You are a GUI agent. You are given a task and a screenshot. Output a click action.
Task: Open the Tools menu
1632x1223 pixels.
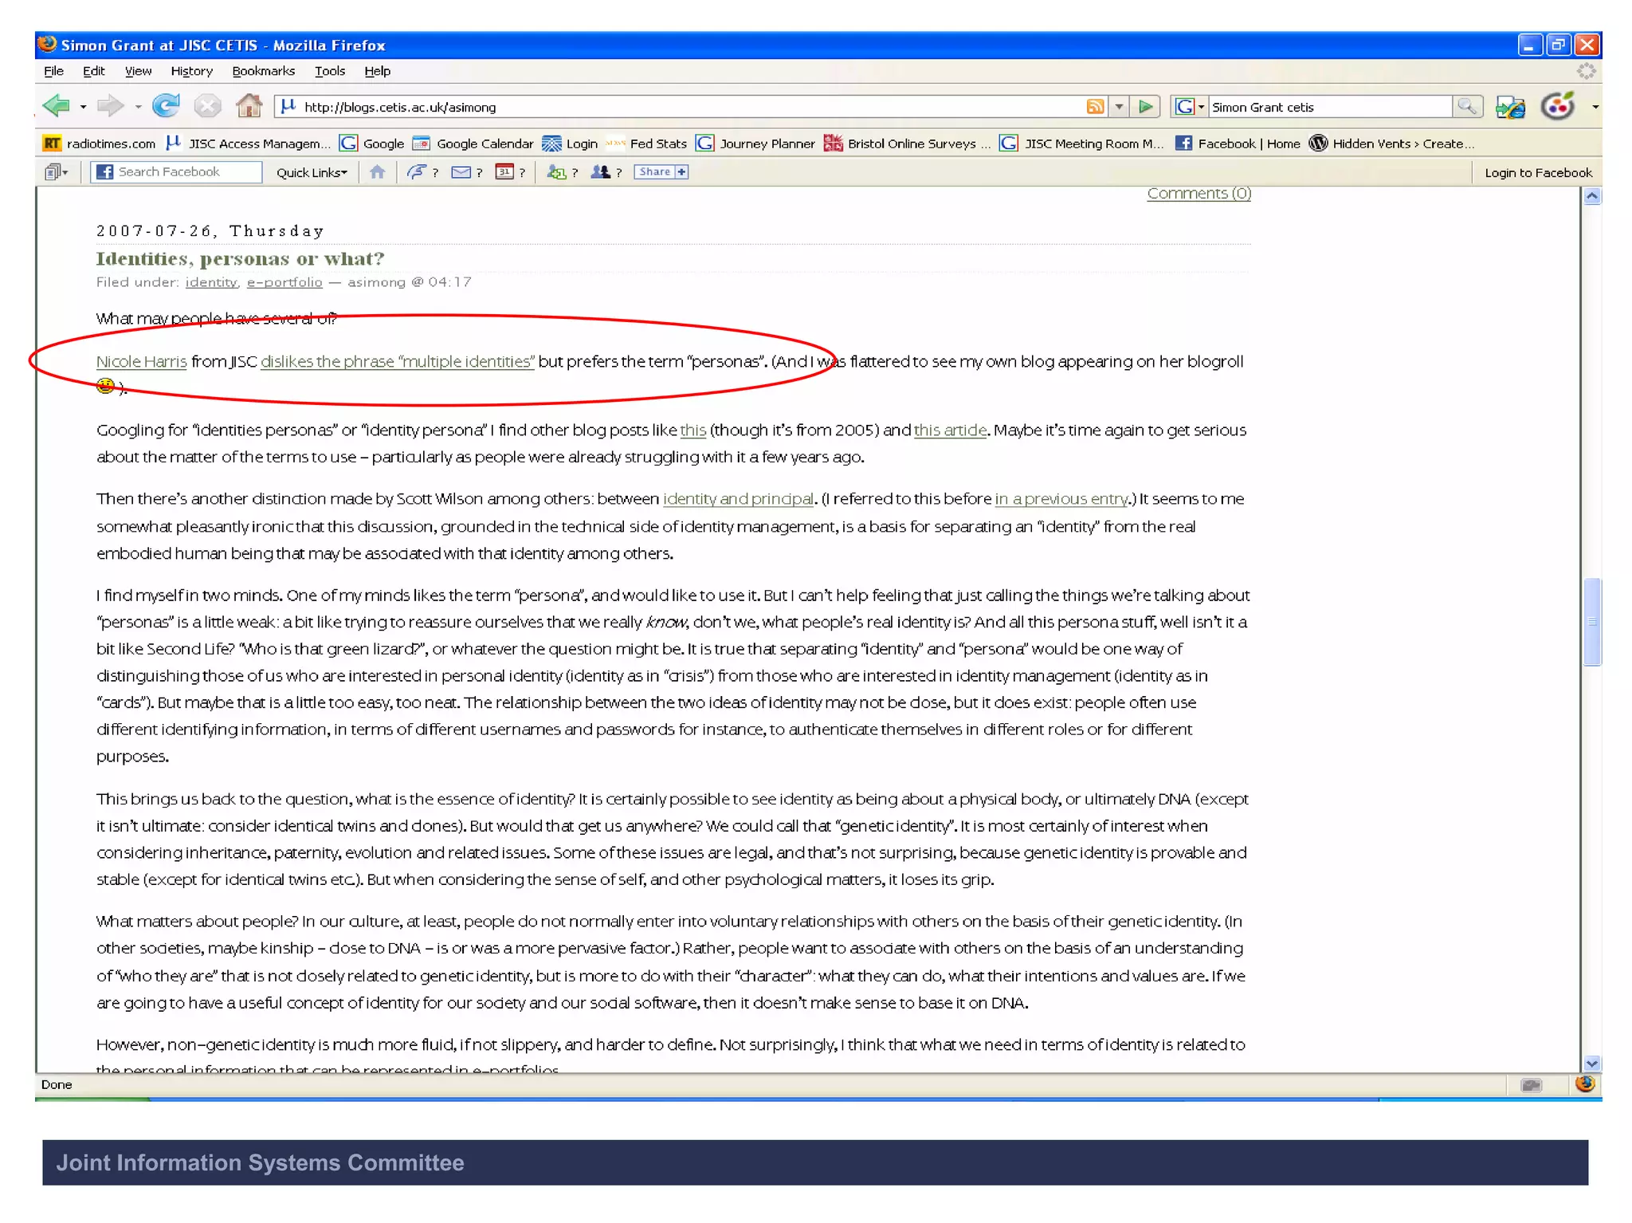[x=329, y=71]
